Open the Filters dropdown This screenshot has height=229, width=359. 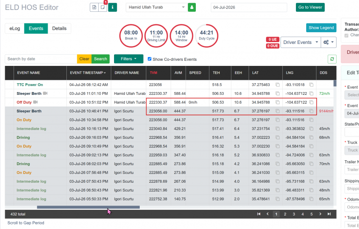[x=129, y=59]
